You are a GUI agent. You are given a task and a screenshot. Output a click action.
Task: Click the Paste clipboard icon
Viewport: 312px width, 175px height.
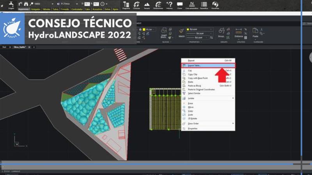(255, 32)
